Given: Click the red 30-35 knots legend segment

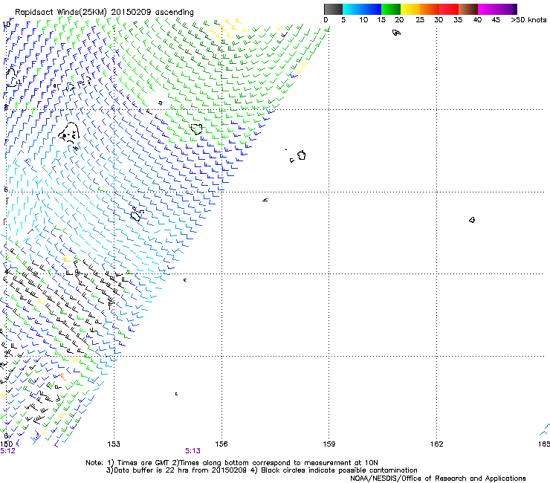Looking at the screenshot, I should click(449, 9).
